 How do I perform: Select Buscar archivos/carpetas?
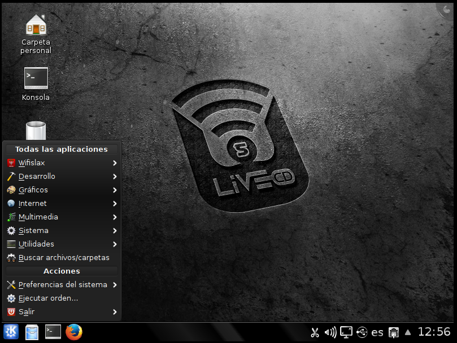[x=62, y=258]
